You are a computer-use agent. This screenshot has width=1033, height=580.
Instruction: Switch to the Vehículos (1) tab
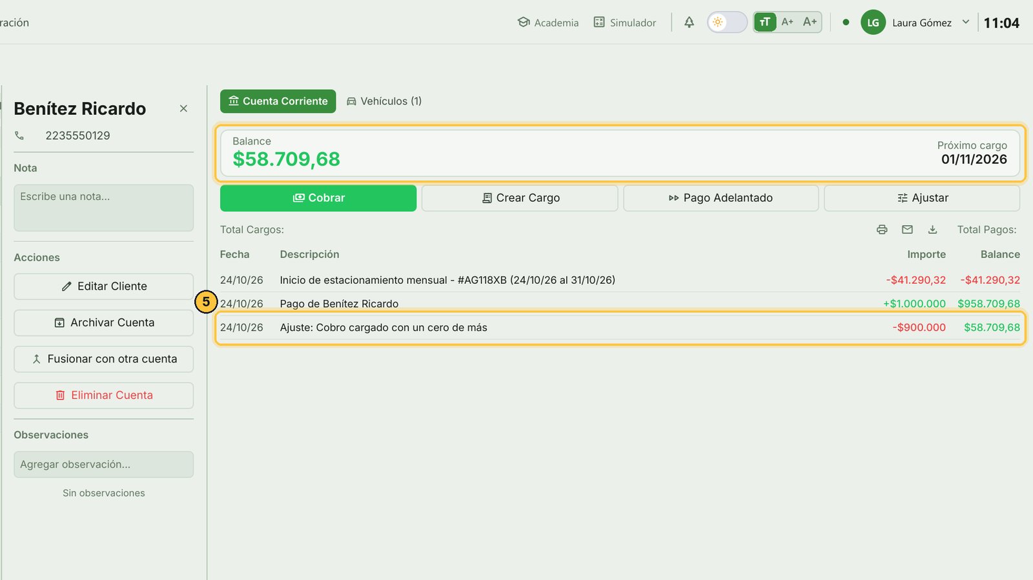[384, 101]
